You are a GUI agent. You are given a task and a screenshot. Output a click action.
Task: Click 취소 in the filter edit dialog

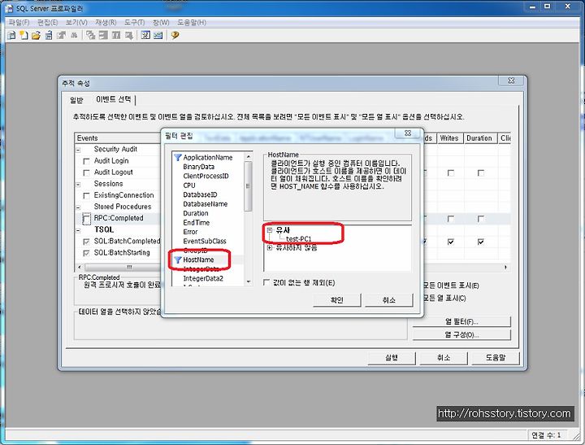tap(388, 300)
